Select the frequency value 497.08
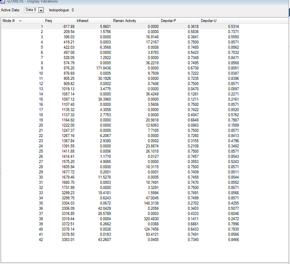Viewport: 290px width, 264px height. [69, 52]
